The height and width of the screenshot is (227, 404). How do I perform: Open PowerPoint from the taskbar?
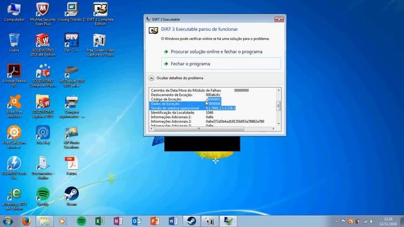[x=155, y=221]
